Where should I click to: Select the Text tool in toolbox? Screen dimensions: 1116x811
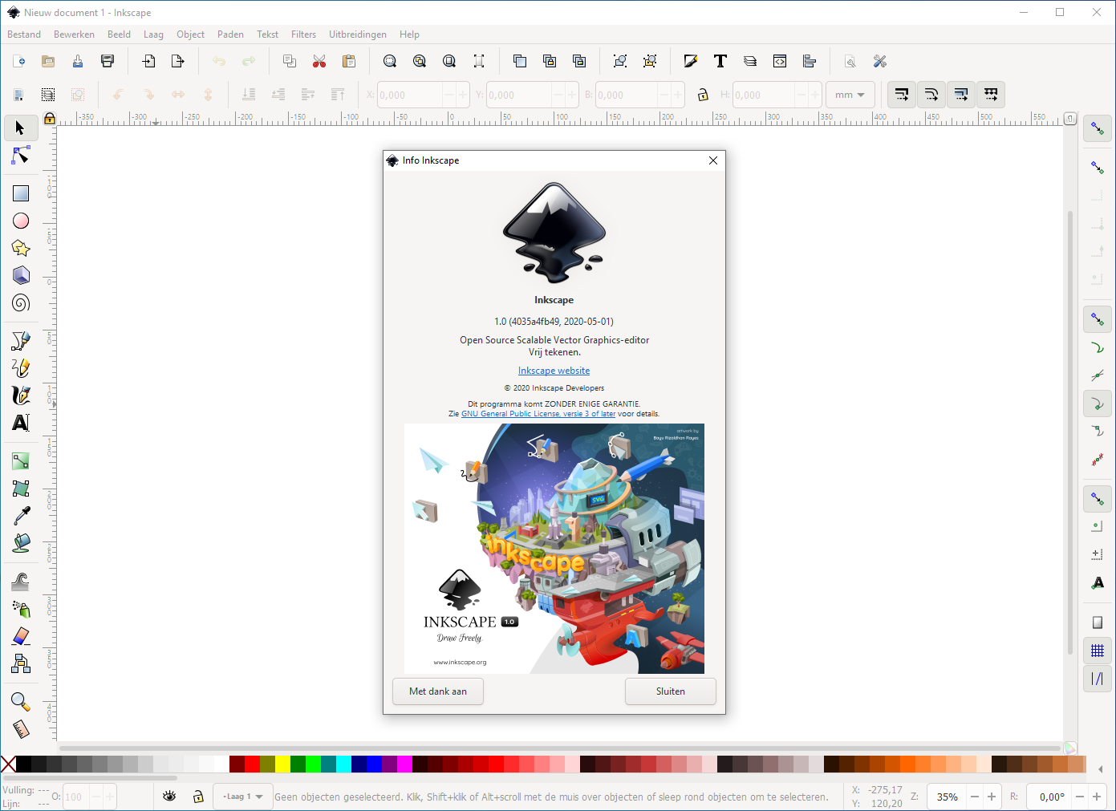[x=21, y=423]
